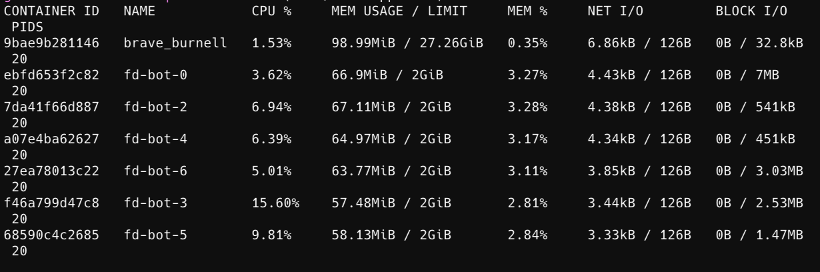Select the brave_burnell container name
This screenshot has width=820, height=272.
coord(175,43)
